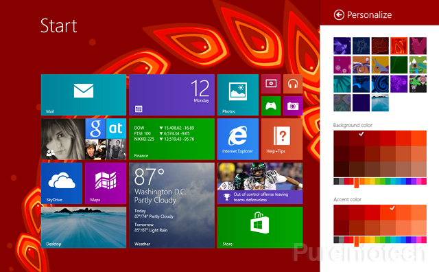
Task: Open the Calendar tile showing 12 Monday
Action: 171,95
